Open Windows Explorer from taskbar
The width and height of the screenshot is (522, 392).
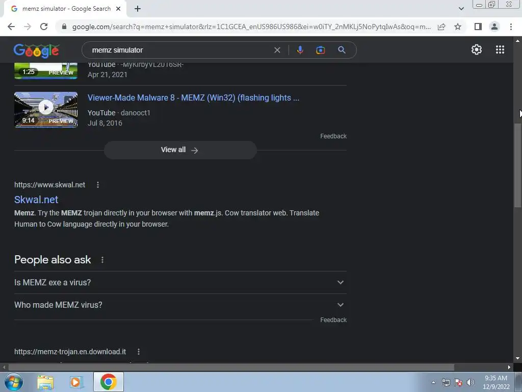45,382
